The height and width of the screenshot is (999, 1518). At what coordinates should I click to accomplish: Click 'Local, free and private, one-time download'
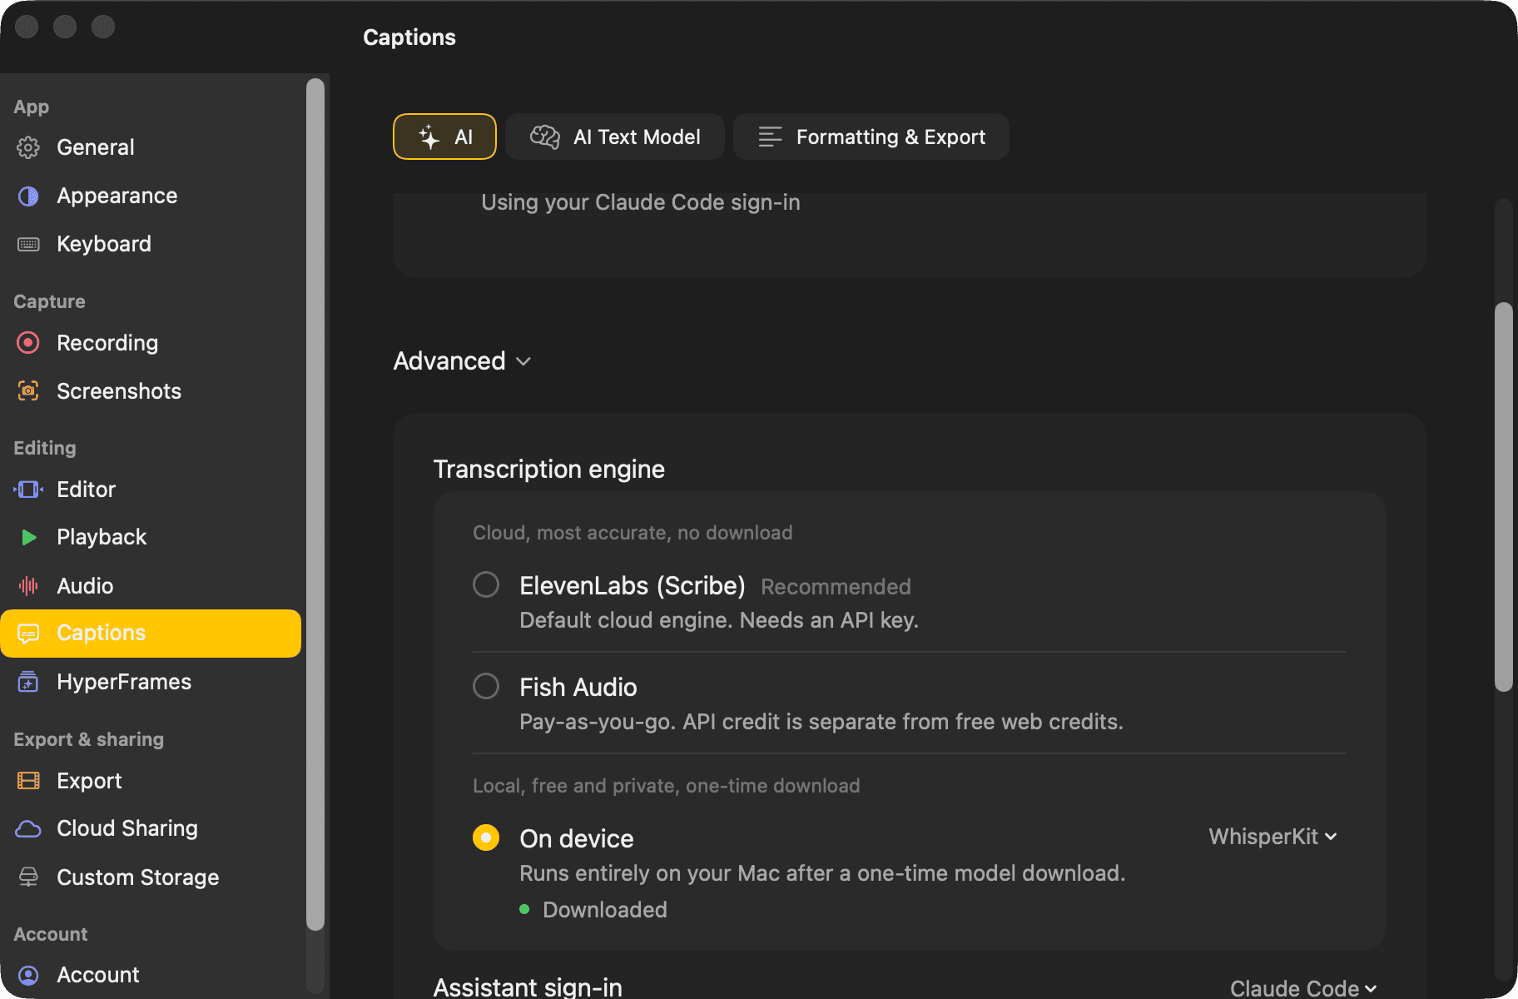667,786
